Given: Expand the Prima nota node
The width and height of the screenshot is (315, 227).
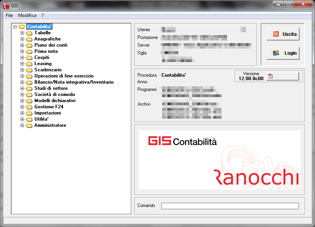Looking at the screenshot, I should [22, 51].
